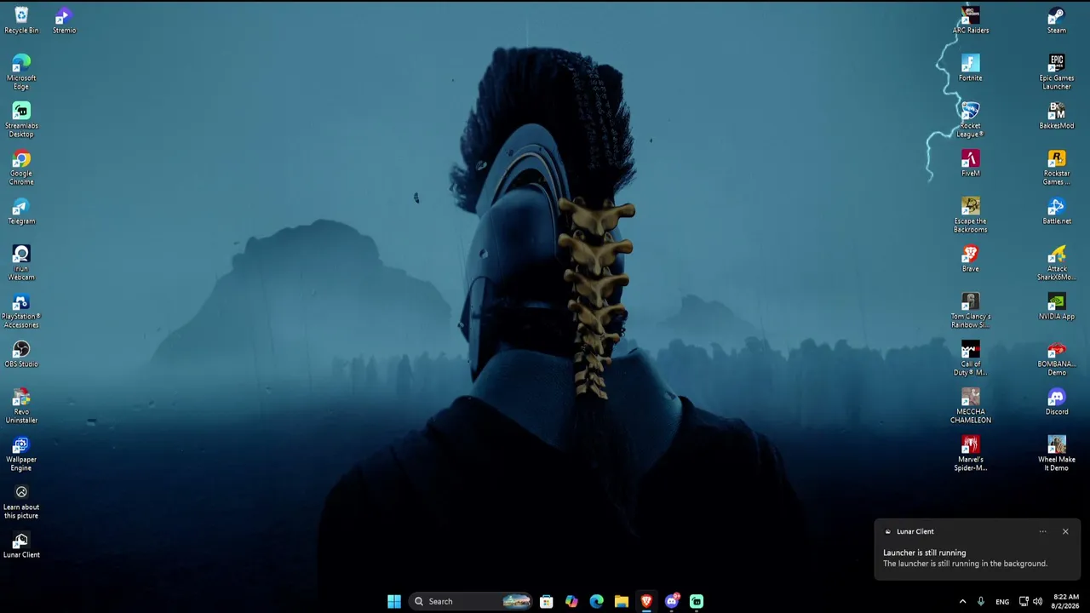The image size is (1090, 613).
Task: Open the Lunar Client notification options menu
Action: coord(1042,531)
